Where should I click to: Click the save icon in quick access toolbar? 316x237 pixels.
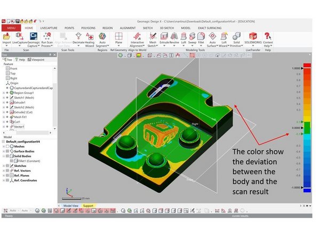[17, 21]
